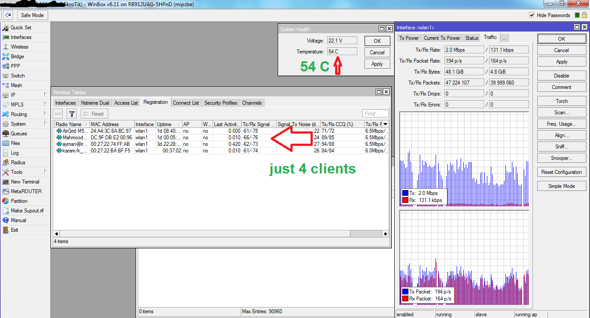
Task: Expand the MPLS submenu
Action: (45, 105)
